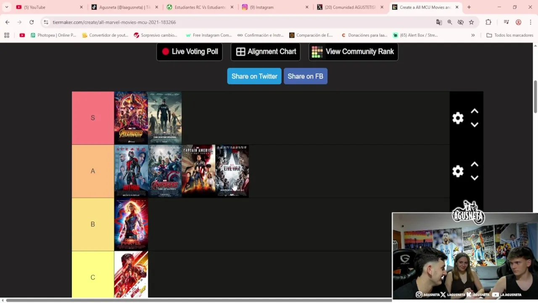Select Captain America First Avenger poster
Viewport: 538px width, 303px height.
[198, 171]
